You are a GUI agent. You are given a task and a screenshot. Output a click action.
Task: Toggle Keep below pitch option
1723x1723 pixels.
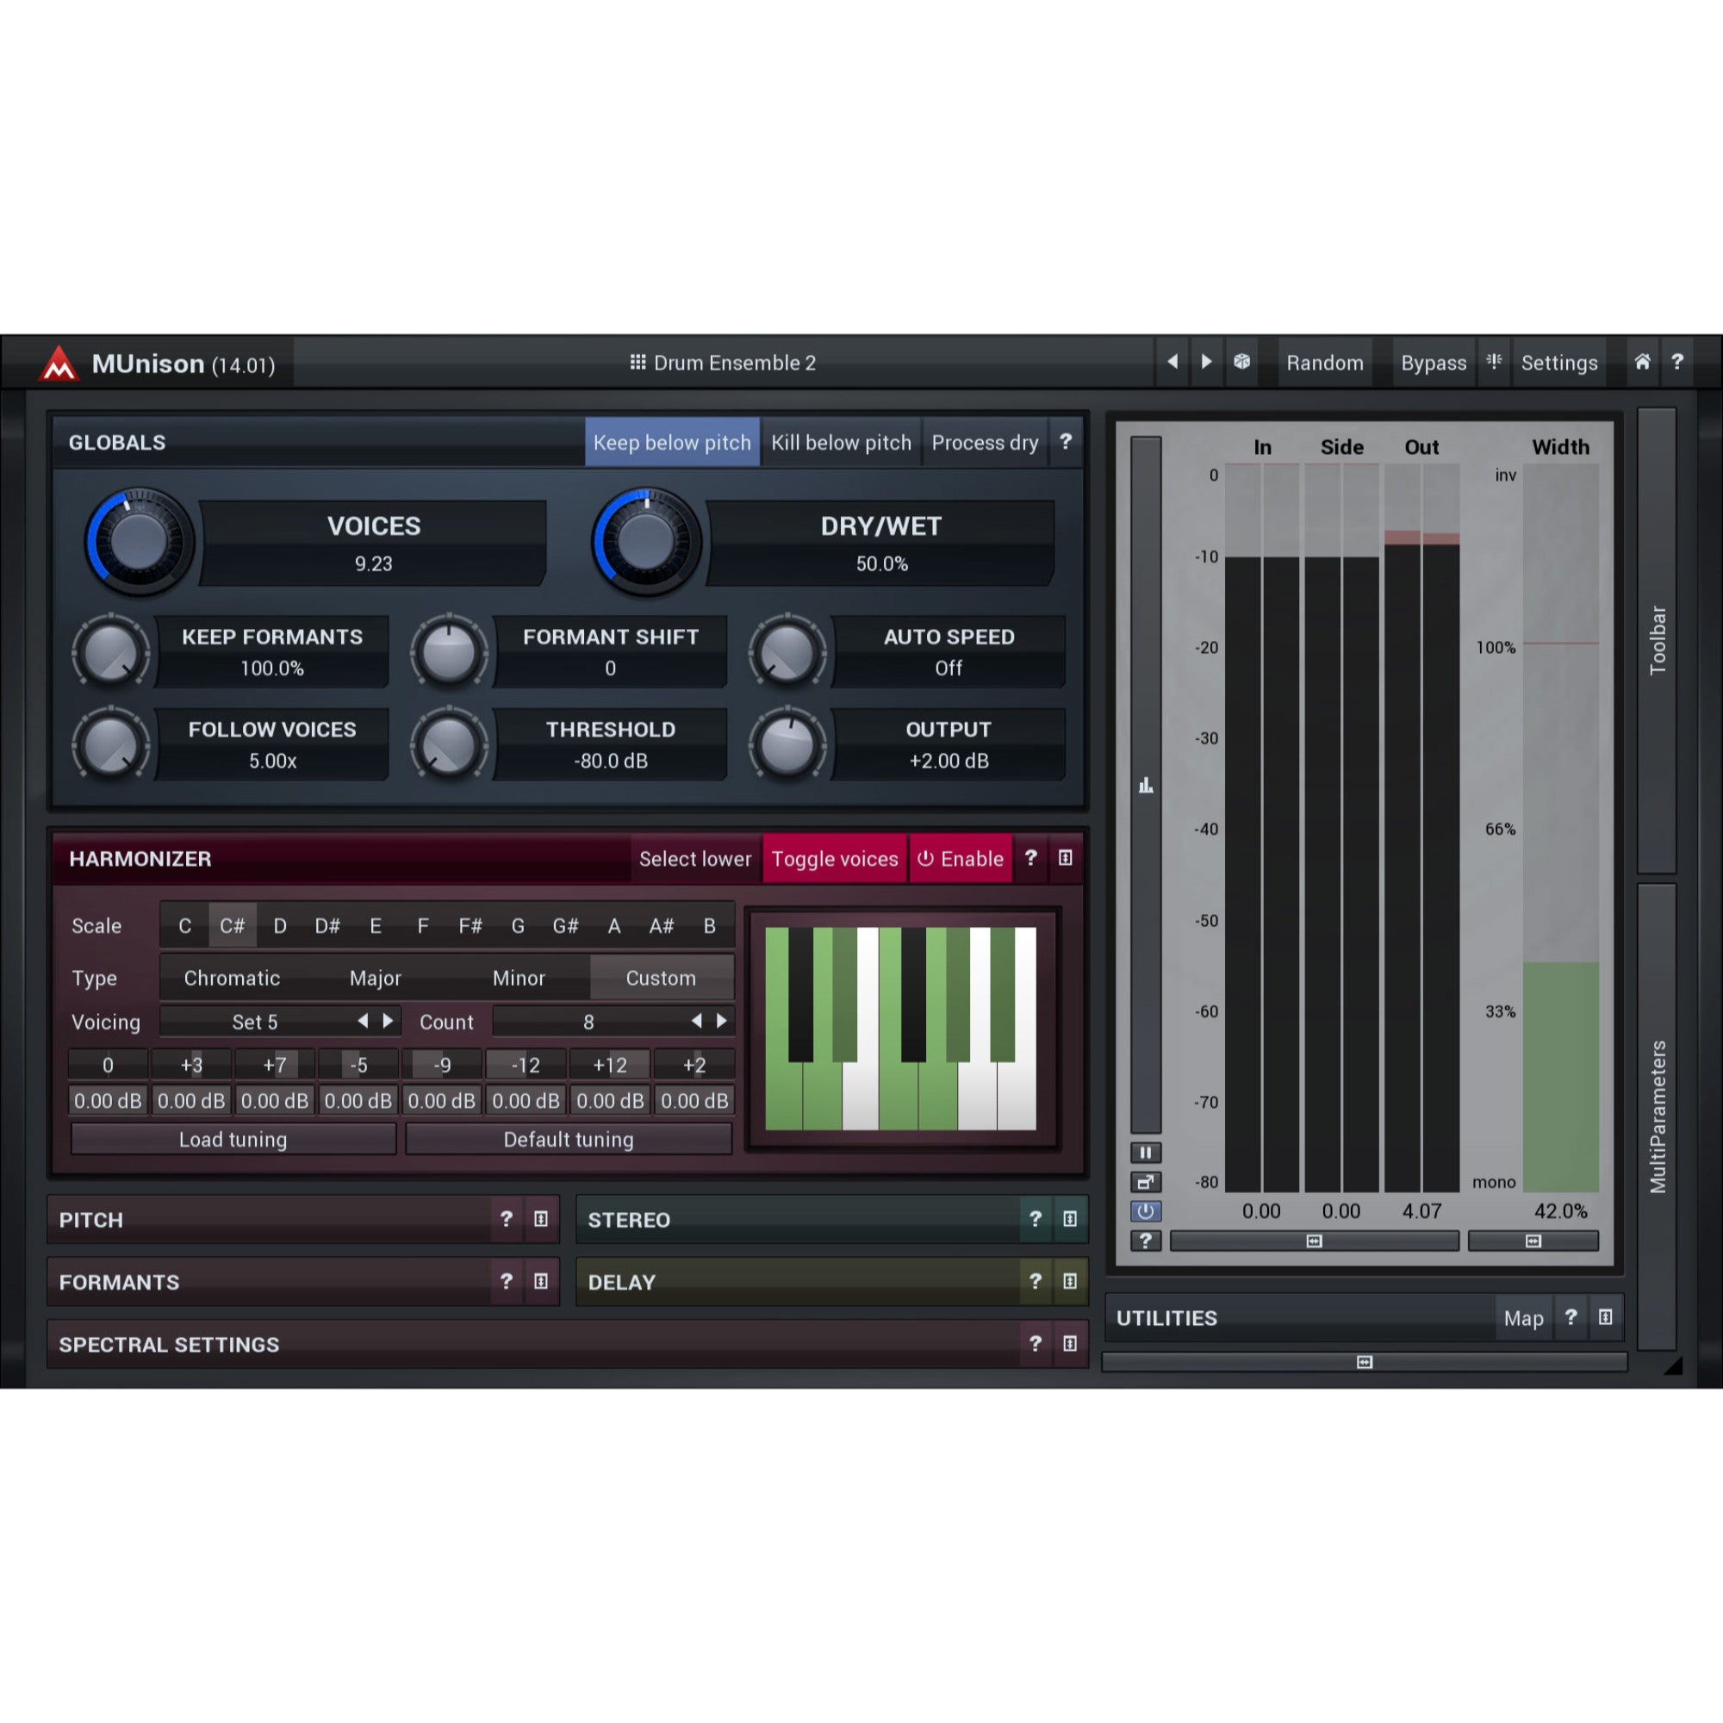(672, 442)
